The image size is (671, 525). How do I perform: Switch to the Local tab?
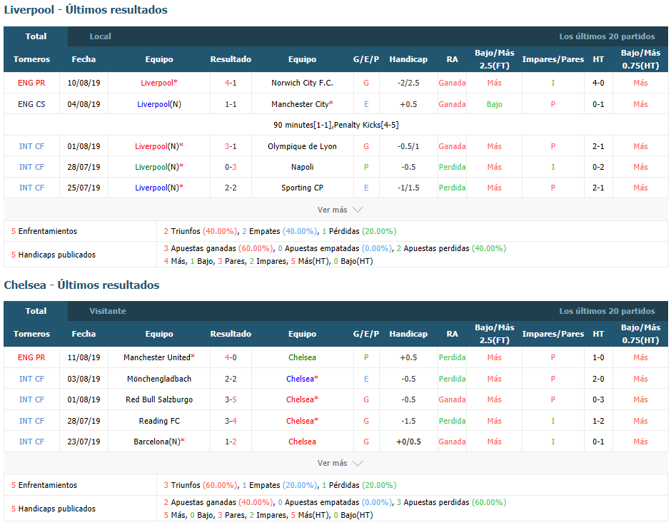(x=100, y=36)
